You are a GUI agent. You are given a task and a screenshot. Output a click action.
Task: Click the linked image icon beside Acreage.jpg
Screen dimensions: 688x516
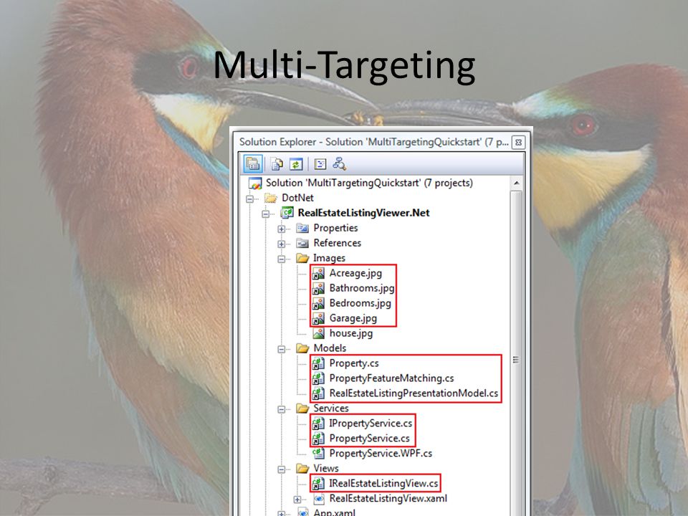pos(318,273)
